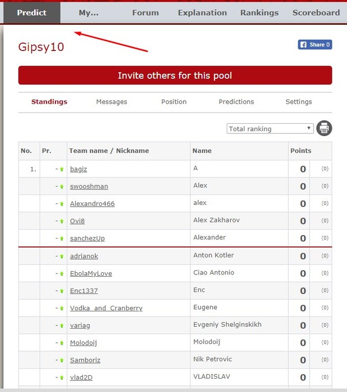
Task: Click green up arrow in swooshman row
Action: (62, 186)
